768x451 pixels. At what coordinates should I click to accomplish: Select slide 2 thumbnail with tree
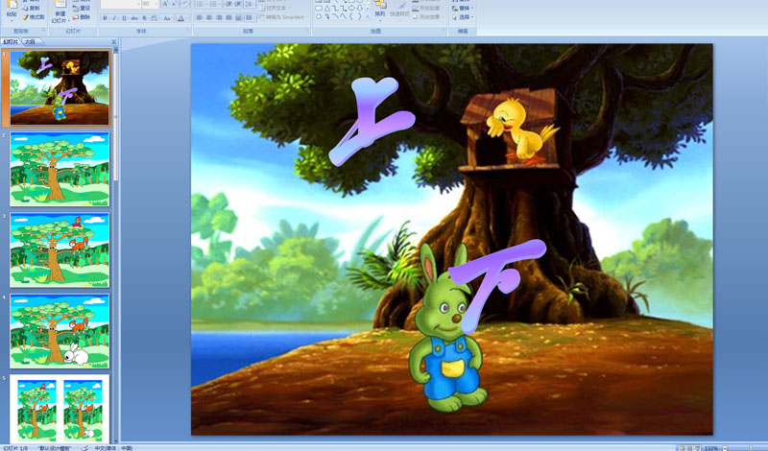pyautogui.click(x=60, y=169)
